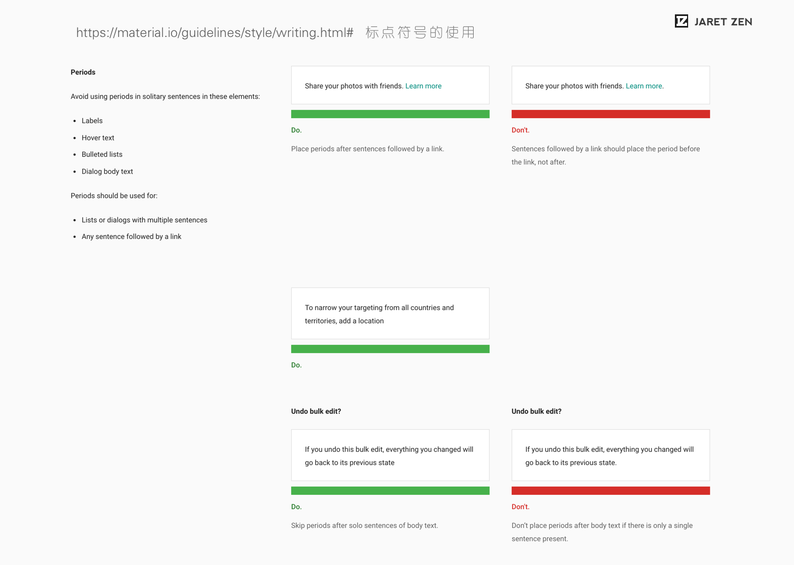The width and height of the screenshot is (794, 565).
Task: Click the Labels bullet item
Action: tap(92, 121)
